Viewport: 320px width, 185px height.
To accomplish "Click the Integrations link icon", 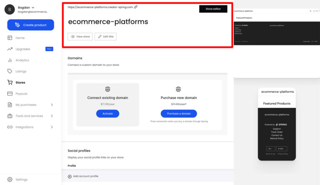I will 10,127.
